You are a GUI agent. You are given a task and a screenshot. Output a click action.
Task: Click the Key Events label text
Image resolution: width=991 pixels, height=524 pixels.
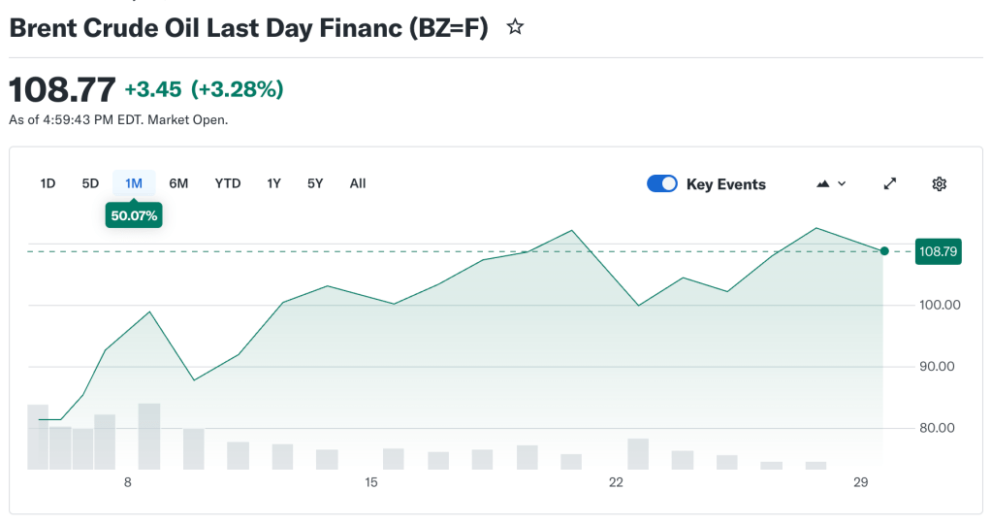(725, 184)
